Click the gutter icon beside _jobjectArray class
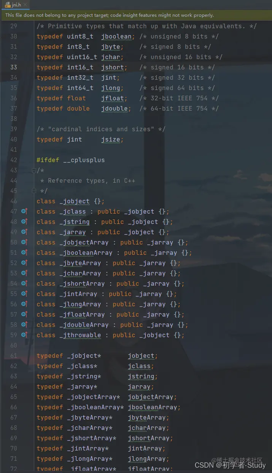Image resolution: width=272 pixels, height=473 pixels. coord(24,242)
